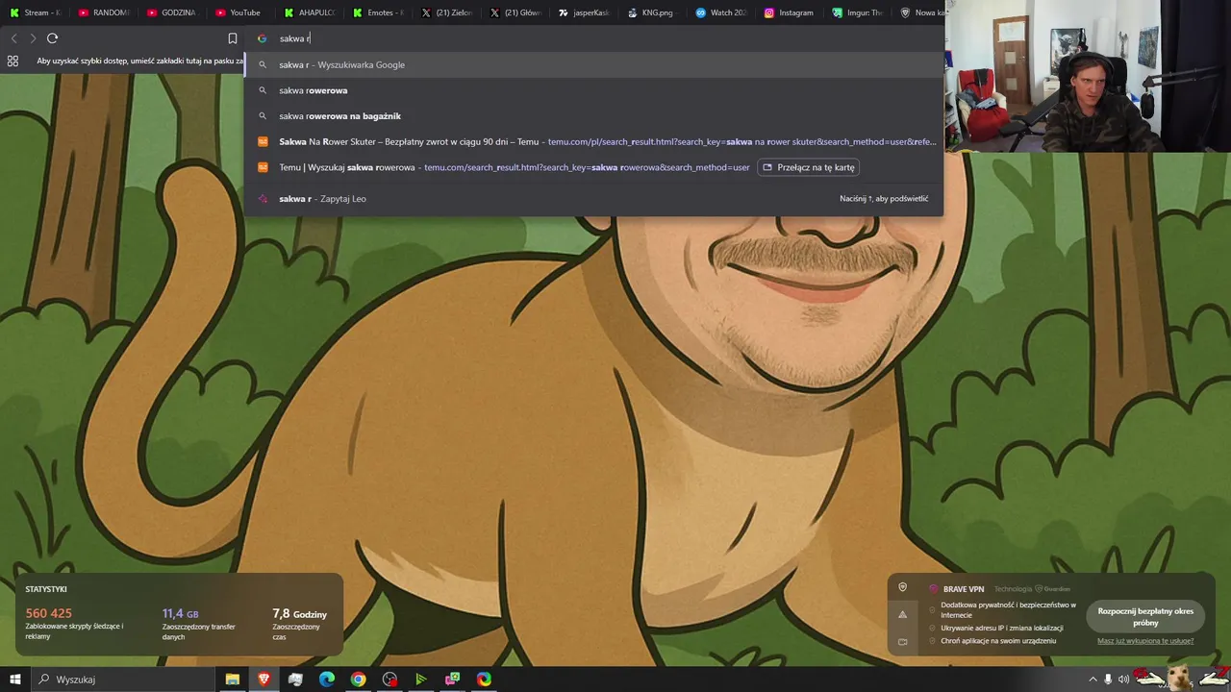Open File Explorer from the taskbar

tap(233, 680)
